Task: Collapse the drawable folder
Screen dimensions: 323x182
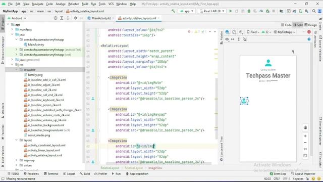Action: tap(16, 70)
